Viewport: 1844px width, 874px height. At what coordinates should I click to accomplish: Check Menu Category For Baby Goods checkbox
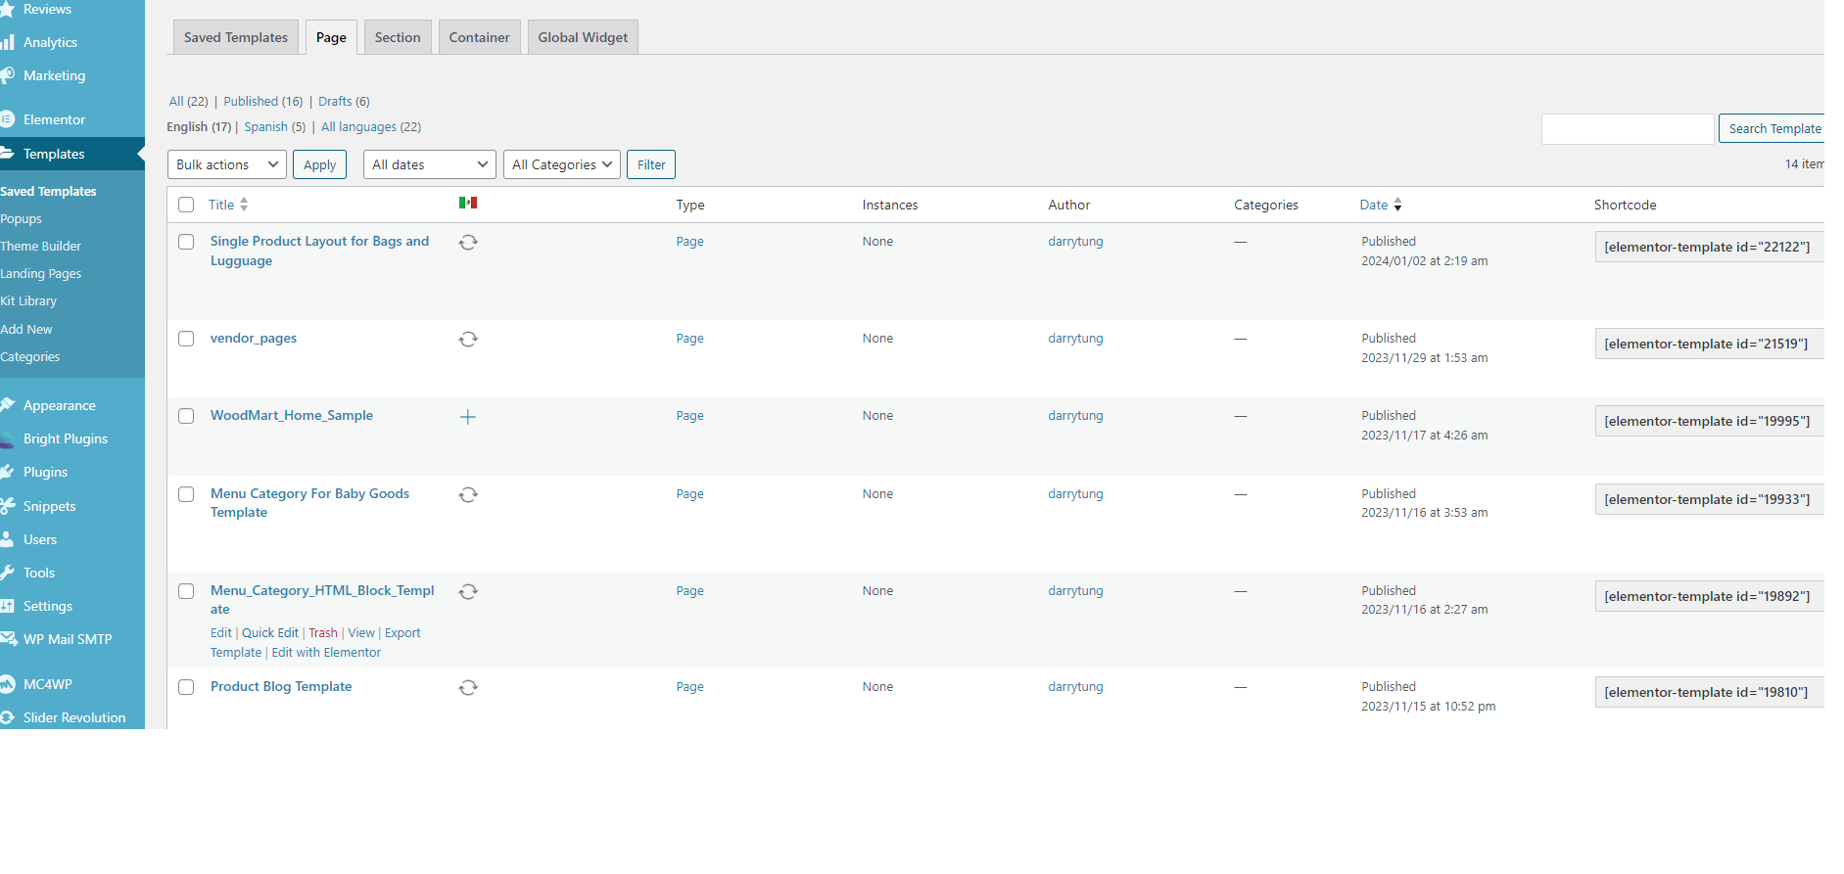pyautogui.click(x=186, y=494)
